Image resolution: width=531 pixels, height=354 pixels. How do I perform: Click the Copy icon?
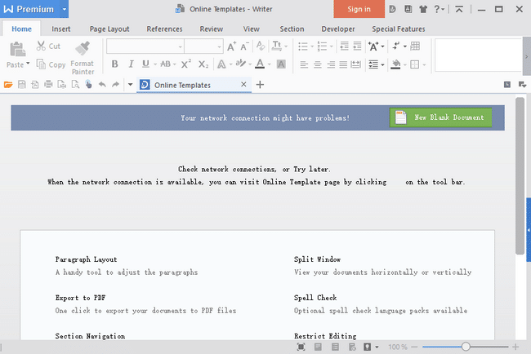coord(41,64)
